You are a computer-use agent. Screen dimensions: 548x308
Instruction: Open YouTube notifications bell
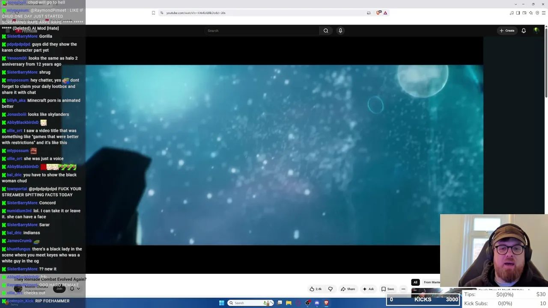pos(524,31)
